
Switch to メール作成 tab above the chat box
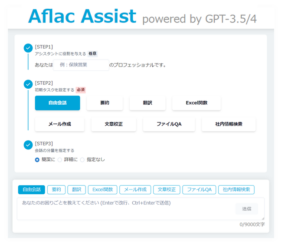135,189
